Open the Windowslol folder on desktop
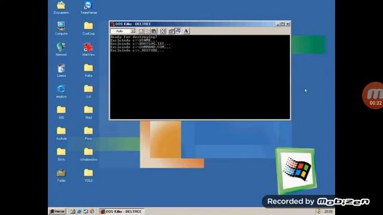383x215 pixels. tap(89, 154)
